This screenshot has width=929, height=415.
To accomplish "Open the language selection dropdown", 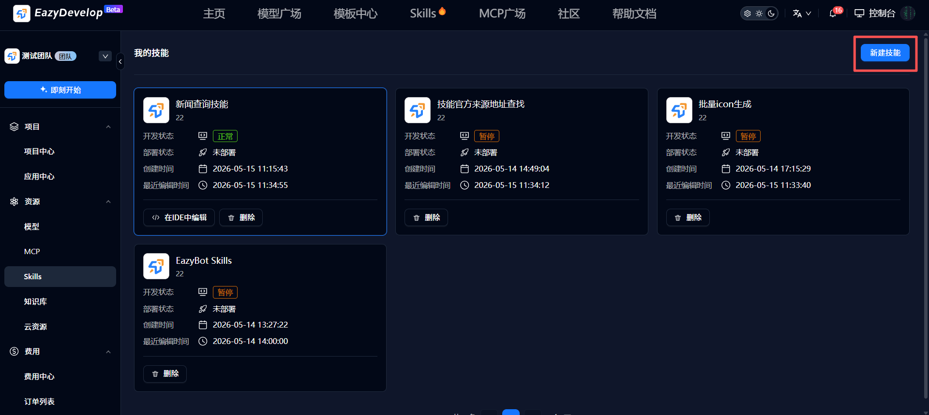I will 802,14.
